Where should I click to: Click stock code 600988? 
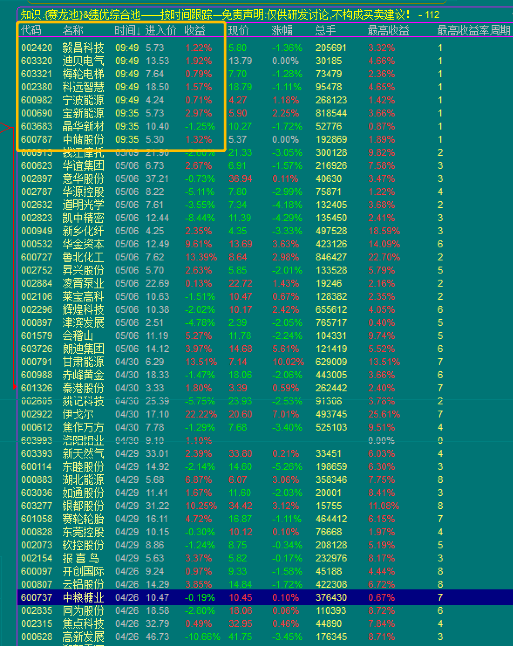tap(37, 375)
